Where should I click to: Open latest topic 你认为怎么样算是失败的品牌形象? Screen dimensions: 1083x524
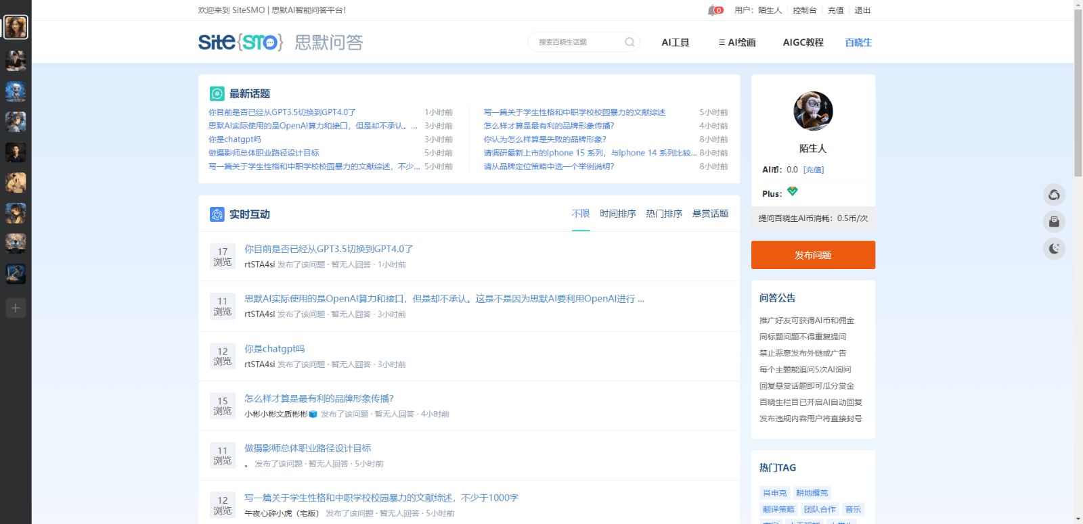[x=545, y=139]
